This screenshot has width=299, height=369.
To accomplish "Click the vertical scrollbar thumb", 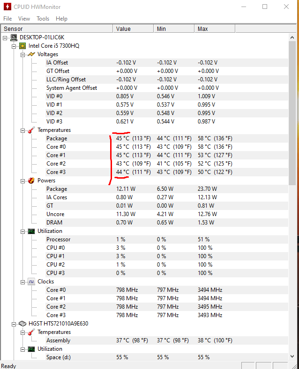I will pos(292,113).
